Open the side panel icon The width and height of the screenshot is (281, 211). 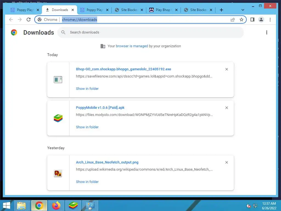(x=252, y=20)
